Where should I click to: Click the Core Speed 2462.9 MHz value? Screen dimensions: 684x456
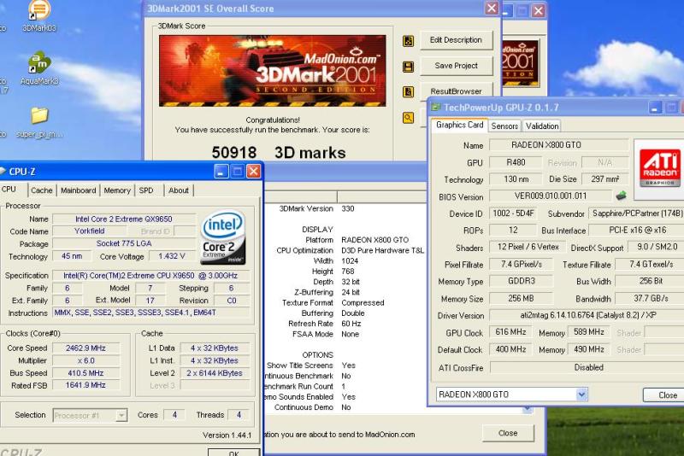tap(85, 348)
